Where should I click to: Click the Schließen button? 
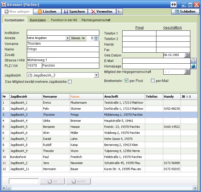[x=185, y=12]
